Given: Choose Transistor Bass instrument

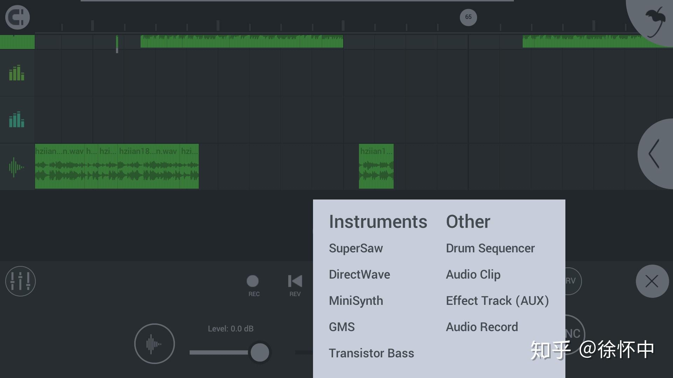Looking at the screenshot, I should 371,353.
